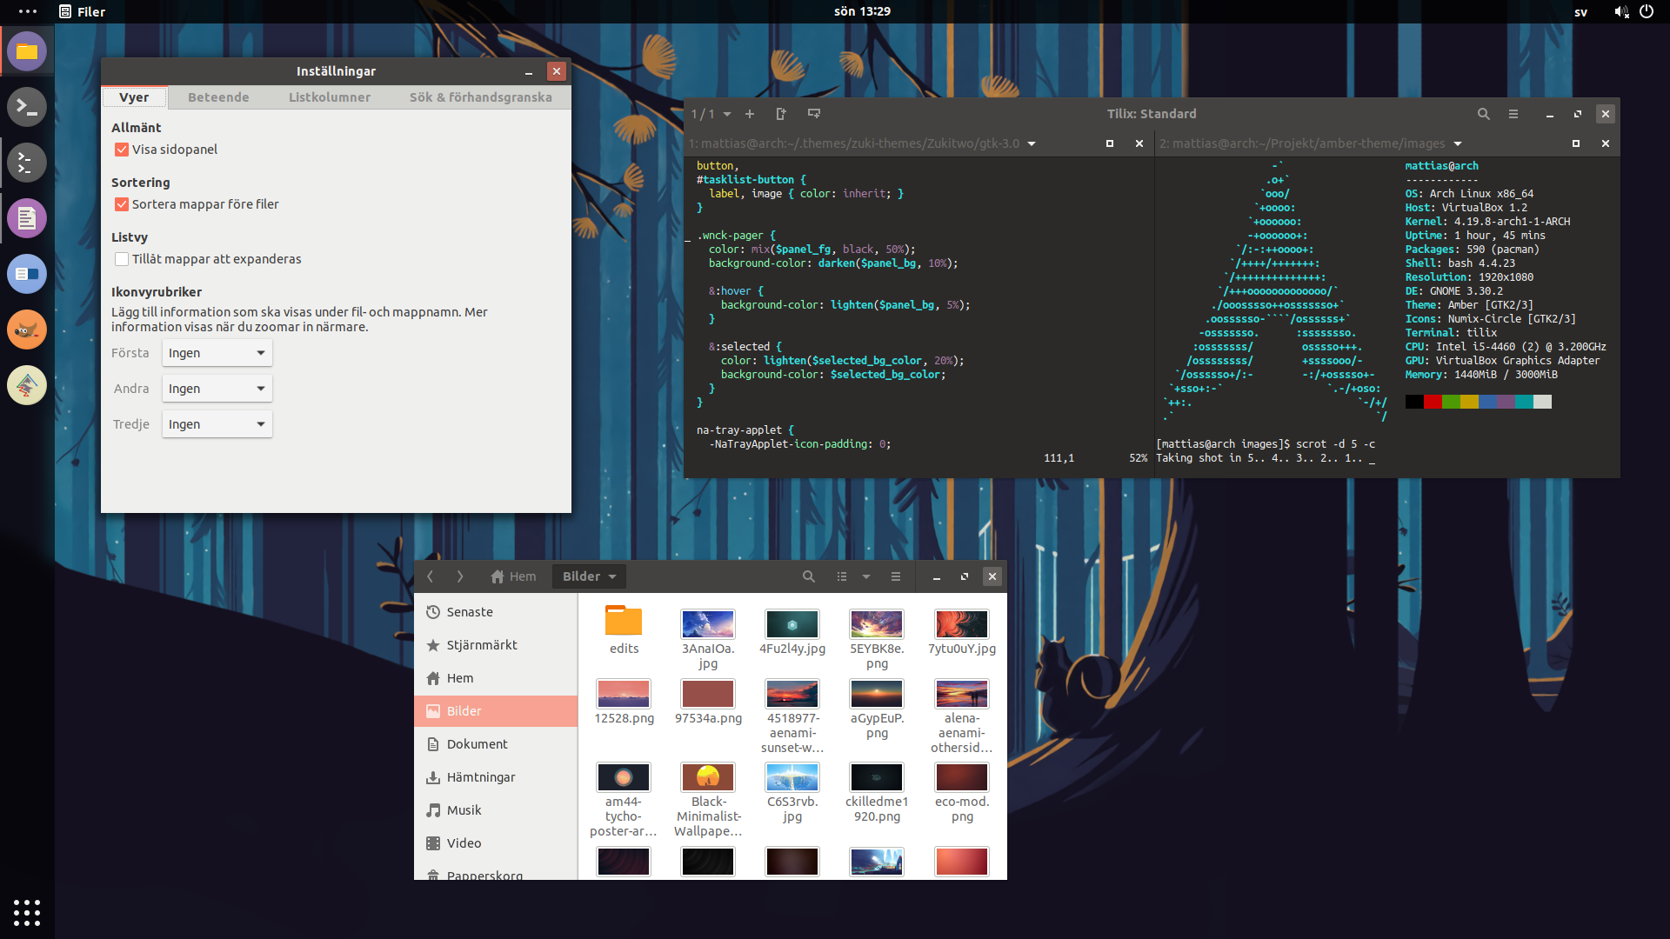Select Stjärnmärkt in the sidebar
Screen dimensions: 1670x939
point(496,645)
